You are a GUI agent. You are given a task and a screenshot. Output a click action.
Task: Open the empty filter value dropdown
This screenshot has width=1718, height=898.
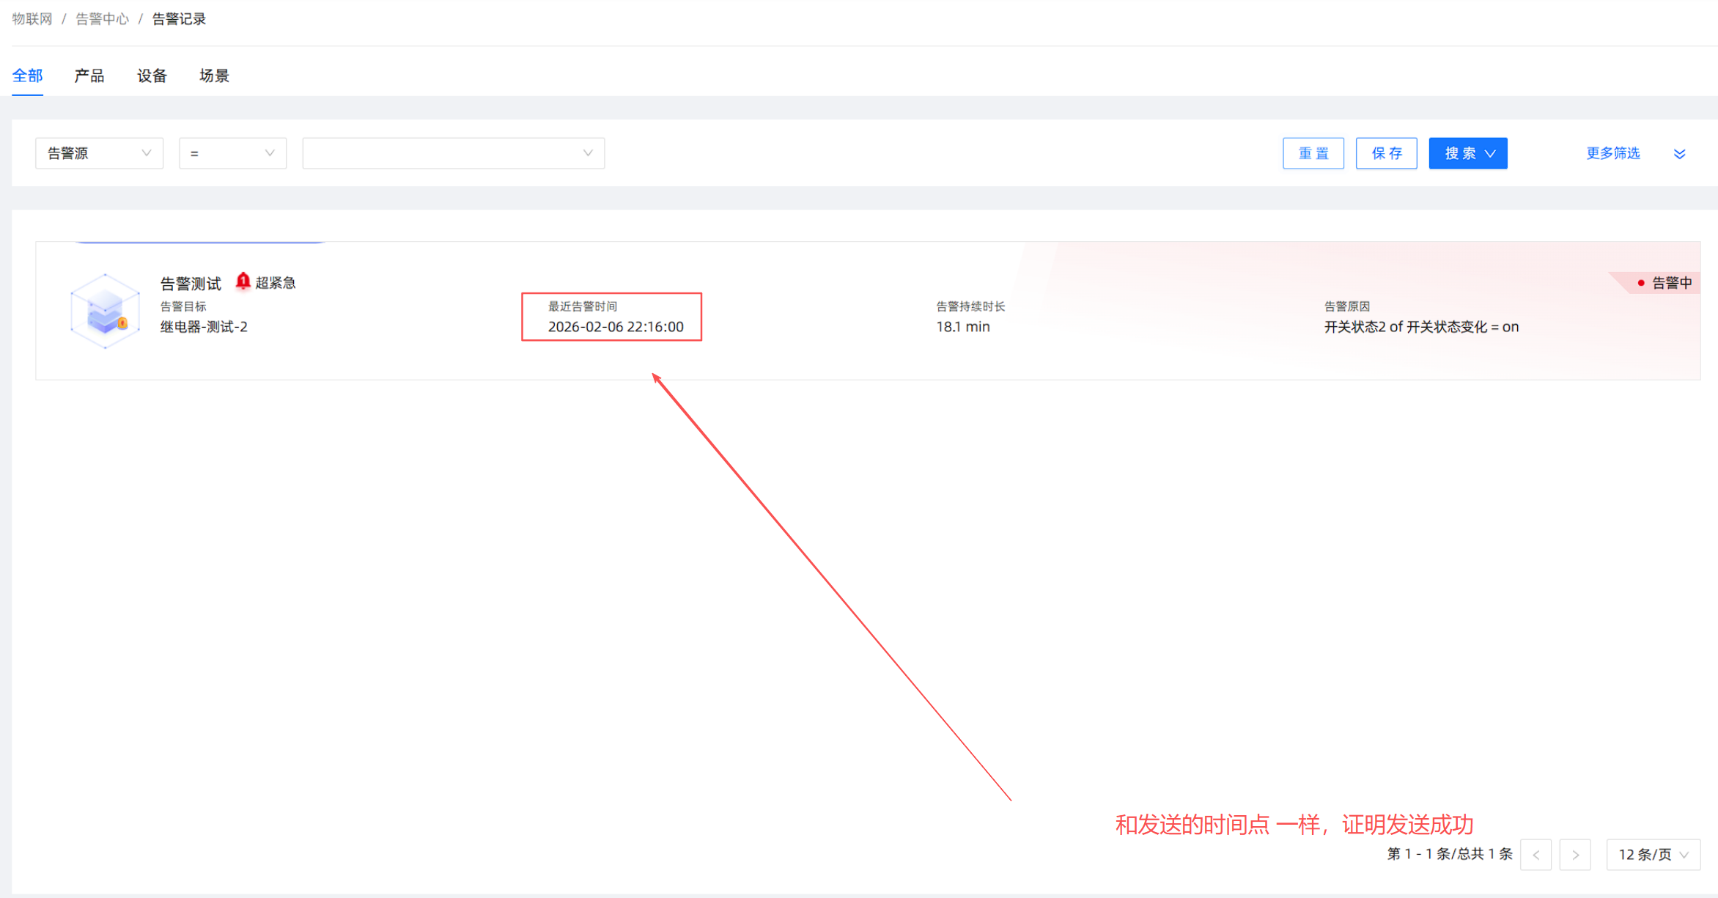coord(453,153)
